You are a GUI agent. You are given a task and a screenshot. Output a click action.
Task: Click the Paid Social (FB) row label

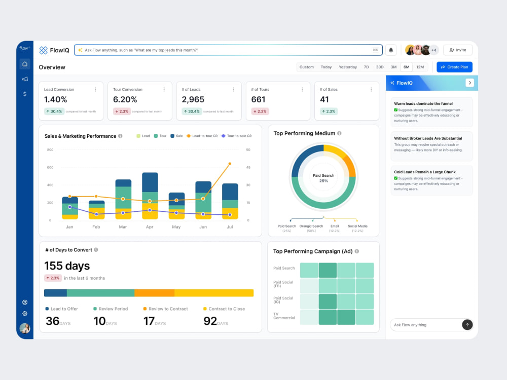(283, 284)
